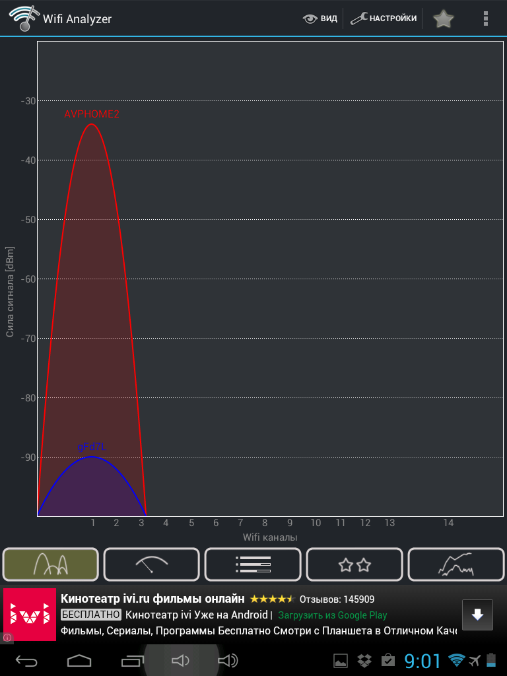Tap the volume up speaker icon
The width and height of the screenshot is (507, 676).
227,660
